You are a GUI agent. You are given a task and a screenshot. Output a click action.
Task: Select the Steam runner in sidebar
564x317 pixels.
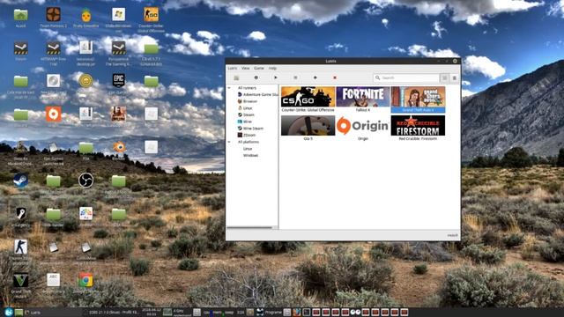coord(246,115)
